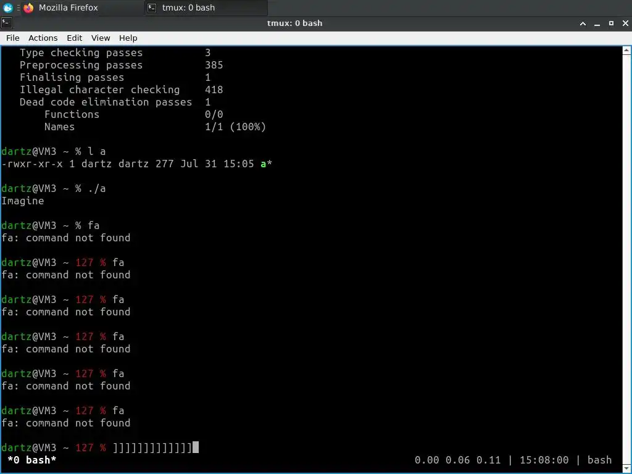Click the 'Imagine' output line
Screen dimensions: 632x474
tap(23, 201)
